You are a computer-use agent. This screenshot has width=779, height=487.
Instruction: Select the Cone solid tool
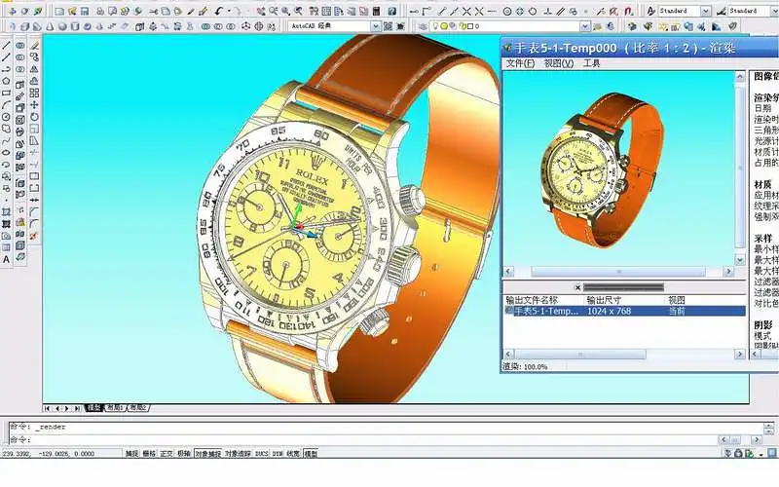(x=50, y=26)
